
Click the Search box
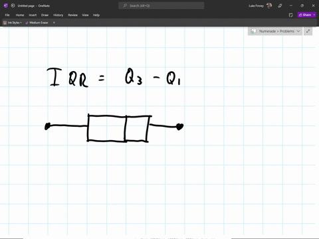(161, 6)
